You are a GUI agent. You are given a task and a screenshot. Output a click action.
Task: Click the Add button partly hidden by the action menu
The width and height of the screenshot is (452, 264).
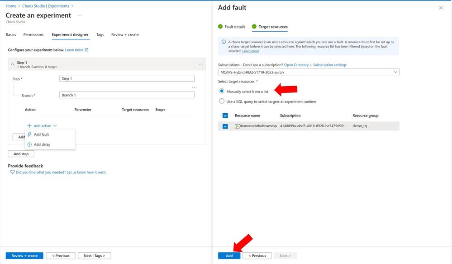(x=19, y=137)
